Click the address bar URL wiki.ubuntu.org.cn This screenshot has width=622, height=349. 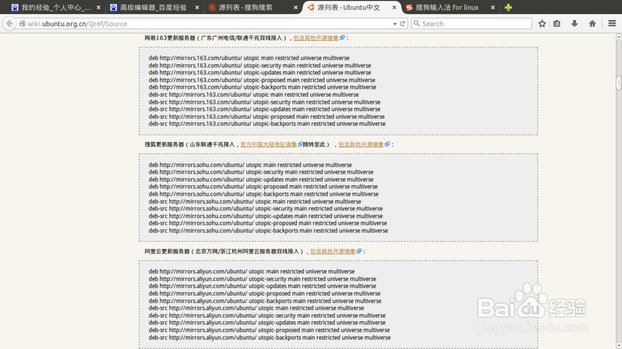click(77, 24)
